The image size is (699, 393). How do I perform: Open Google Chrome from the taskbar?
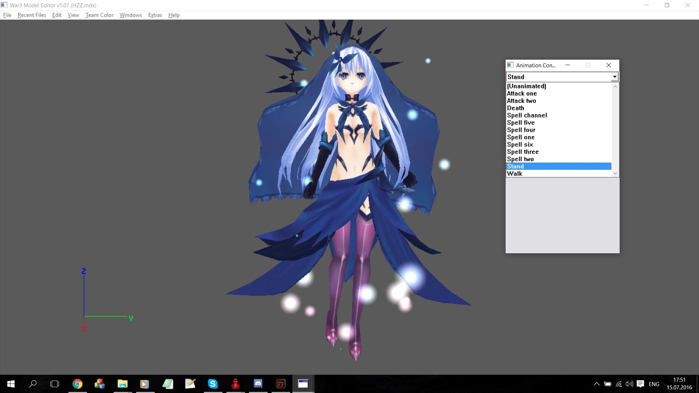click(78, 384)
